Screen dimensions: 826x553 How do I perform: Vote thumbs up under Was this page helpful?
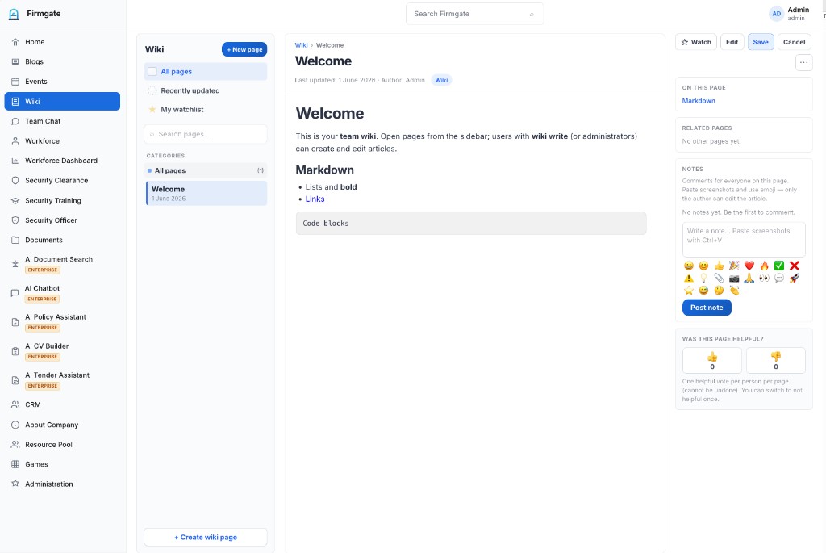click(711, 361)
